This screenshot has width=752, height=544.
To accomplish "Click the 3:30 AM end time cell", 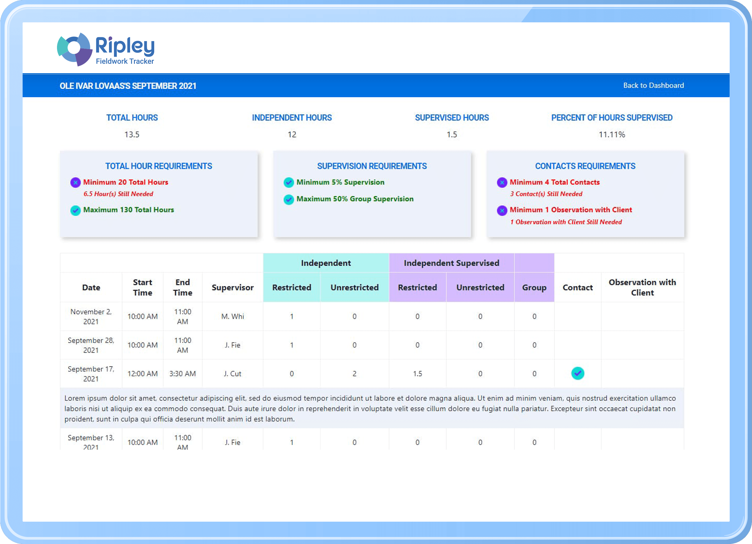I will 183,374.
